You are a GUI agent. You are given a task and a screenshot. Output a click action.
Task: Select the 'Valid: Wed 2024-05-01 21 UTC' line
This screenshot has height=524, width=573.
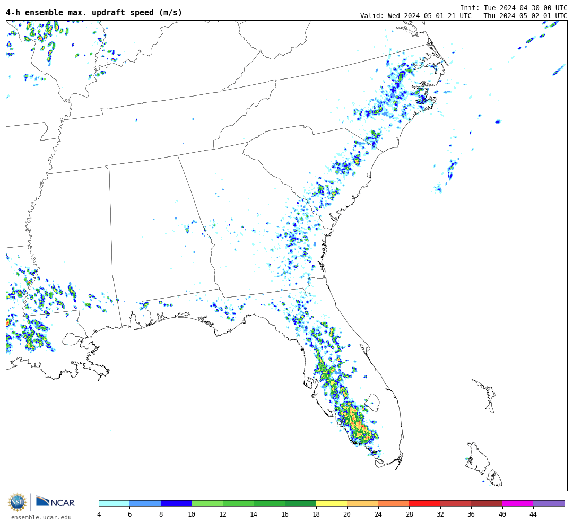click(463, 16)
